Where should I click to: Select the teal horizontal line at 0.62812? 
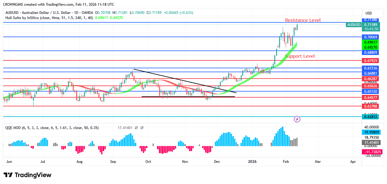coord(182,117)
